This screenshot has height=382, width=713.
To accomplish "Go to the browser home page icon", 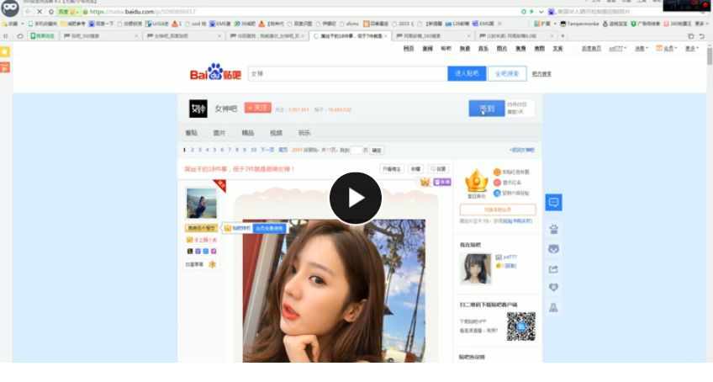I will pyautogui.click(x=51, y=12).
